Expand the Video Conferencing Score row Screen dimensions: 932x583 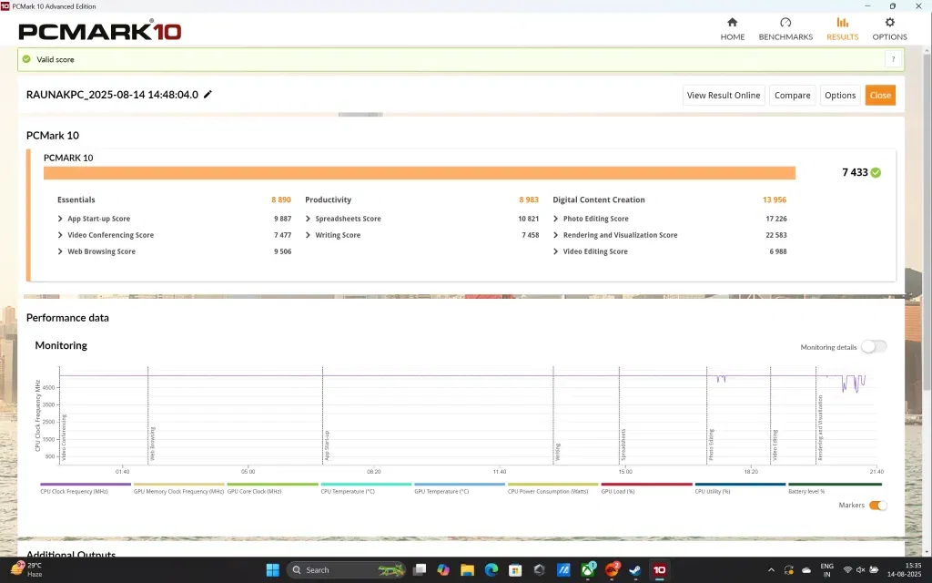coord(60,235)
